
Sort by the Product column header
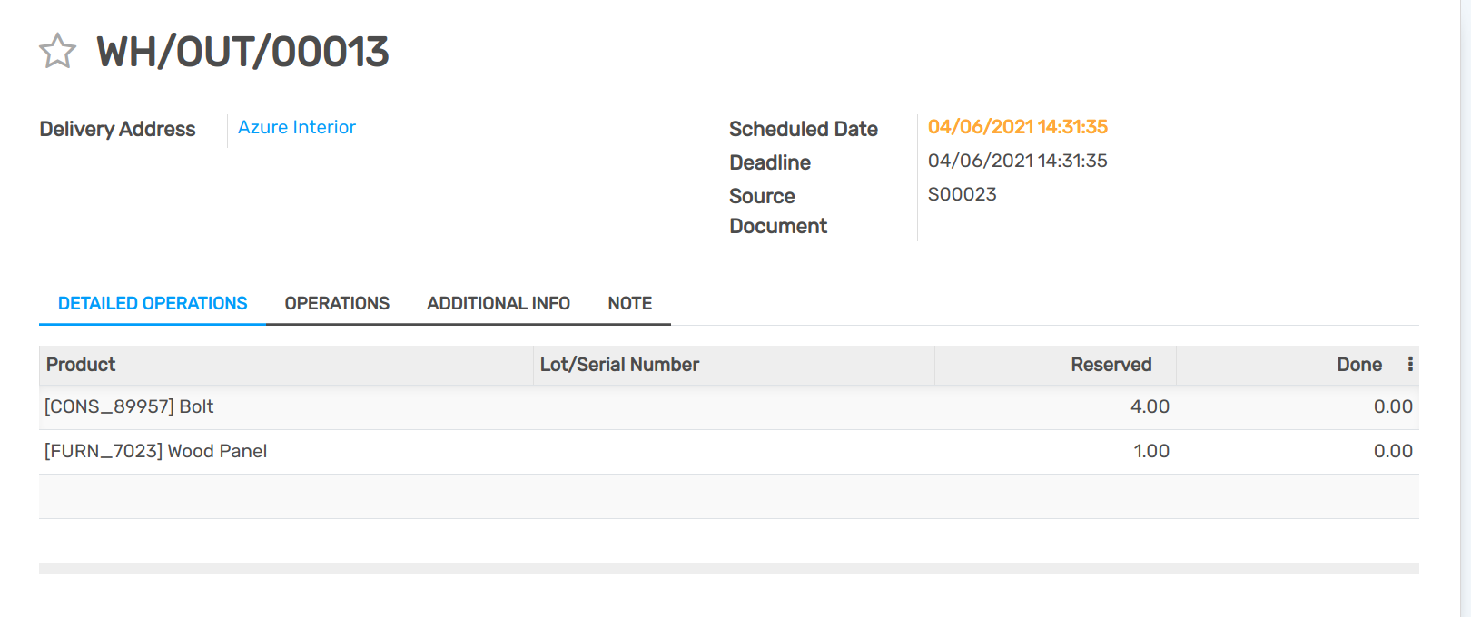(81, 365)
